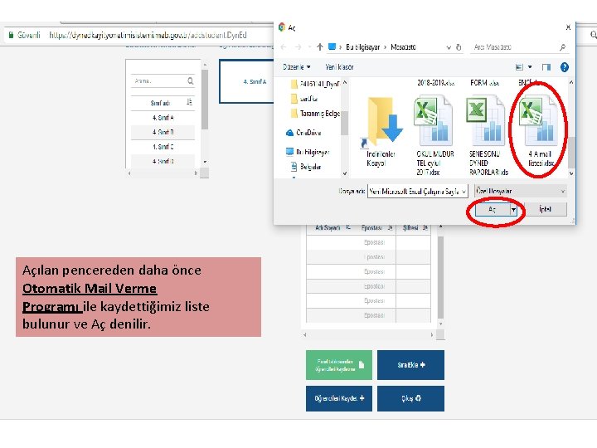
Task: Click the sort icon next to 'Sınıf adı'
Action: point(189,103)
